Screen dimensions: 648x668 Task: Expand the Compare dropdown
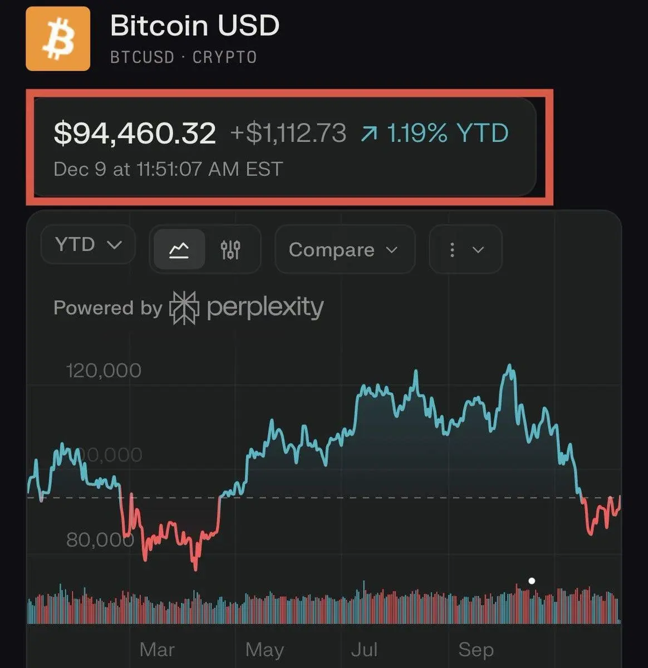tap(345, 249)
